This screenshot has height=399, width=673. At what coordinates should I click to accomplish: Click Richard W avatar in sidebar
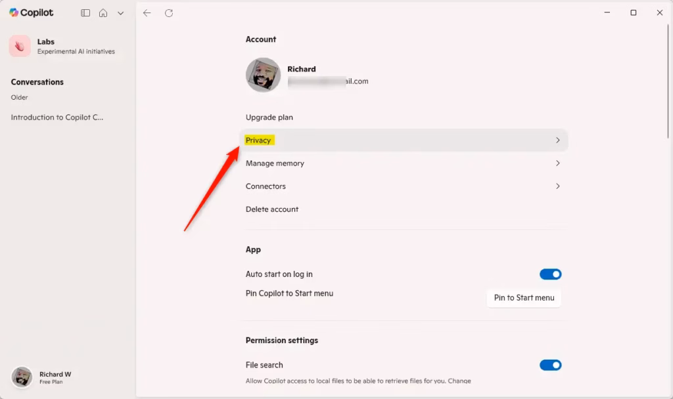[x=22, y=377]
